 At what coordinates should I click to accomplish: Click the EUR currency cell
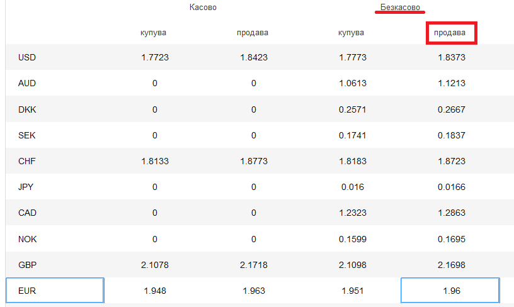pyautogui.click(x=54, y=291)
